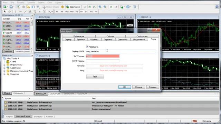Zoom out the chart with magnifier minus

coord(105,7)
